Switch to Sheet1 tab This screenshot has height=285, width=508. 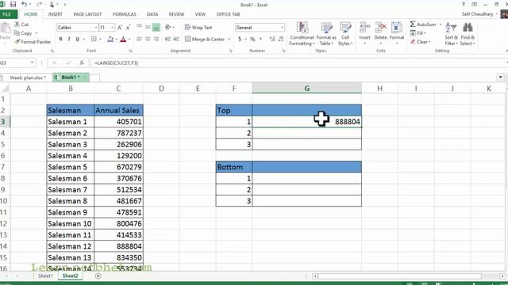45,276
